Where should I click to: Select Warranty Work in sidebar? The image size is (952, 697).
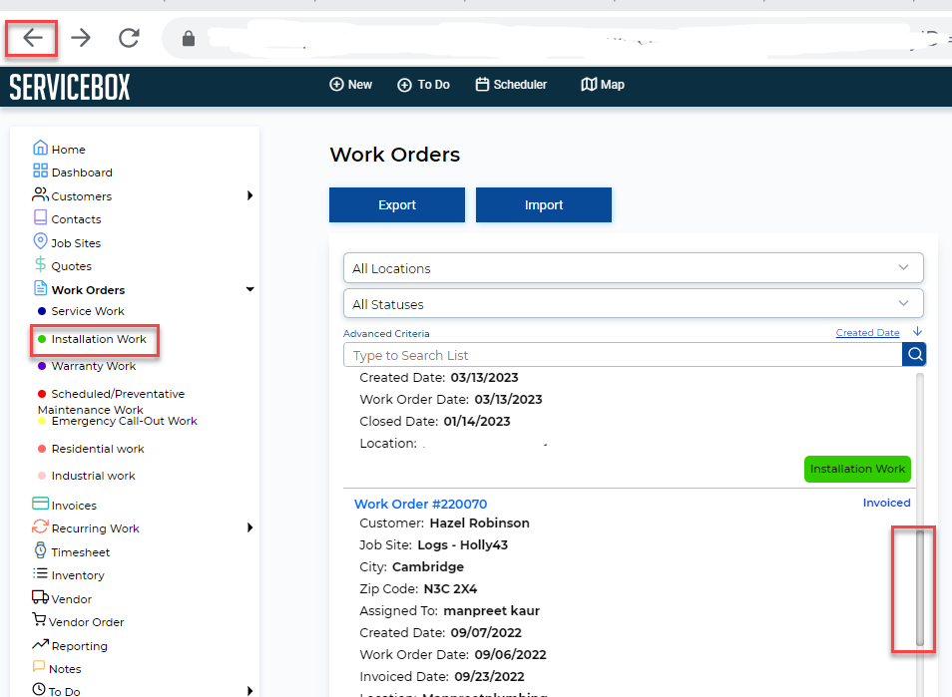(x=94, y=366)
